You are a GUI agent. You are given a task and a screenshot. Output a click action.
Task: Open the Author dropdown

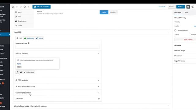[x=193, y=35]
